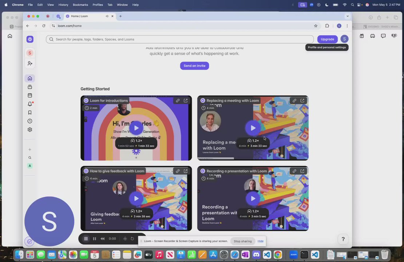The width and height of the screenshot is (404, 262).
Task: Open Zoom from the dock
Action: click(x=293, y=255)
